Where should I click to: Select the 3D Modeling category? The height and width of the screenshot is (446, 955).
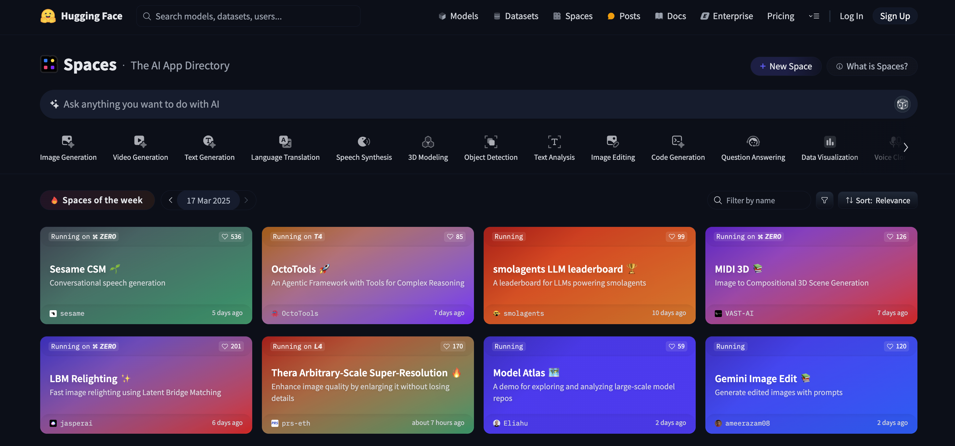(x=428, y=148)
